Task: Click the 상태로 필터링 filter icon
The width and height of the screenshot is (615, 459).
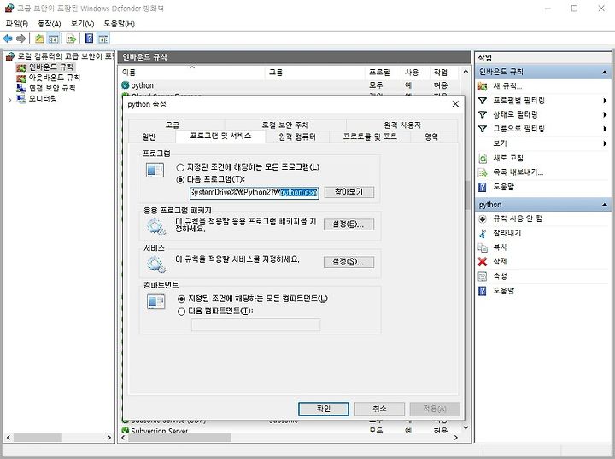Action: coord(483,114)
